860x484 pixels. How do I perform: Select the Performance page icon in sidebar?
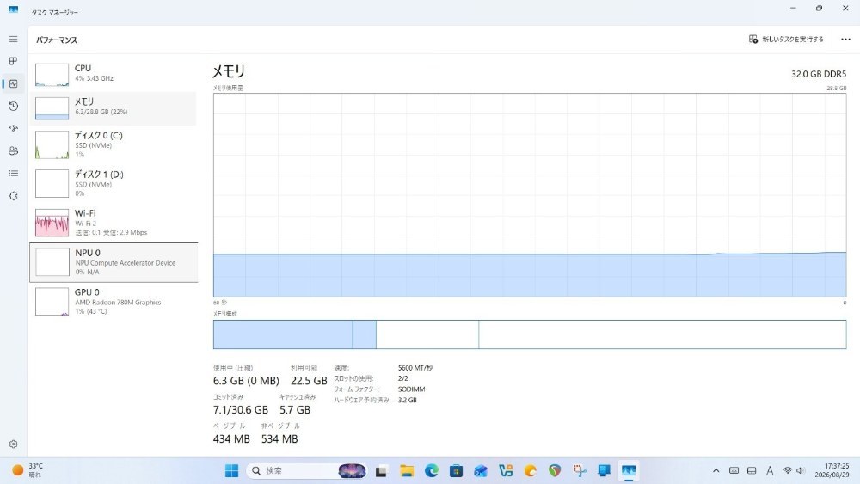(x=13, y=84)
